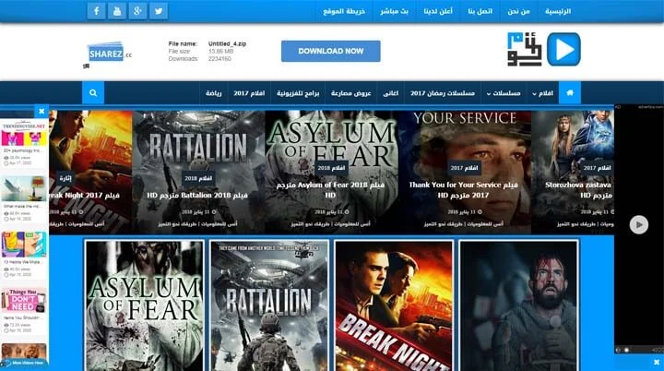Click the site logo play icon
This screenshot has height=371, width=664.
pyautogui.click(x=563, y=49)
